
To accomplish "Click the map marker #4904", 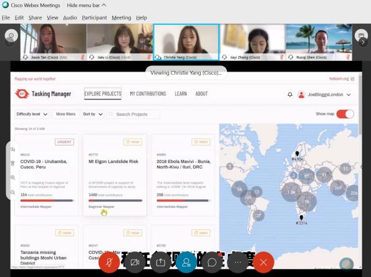I will tap(297, 154).
